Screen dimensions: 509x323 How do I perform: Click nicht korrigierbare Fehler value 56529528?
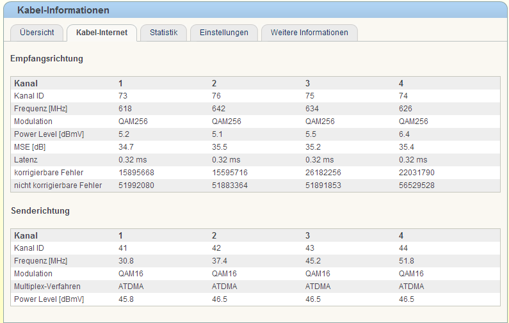click(x=417, y=185)
